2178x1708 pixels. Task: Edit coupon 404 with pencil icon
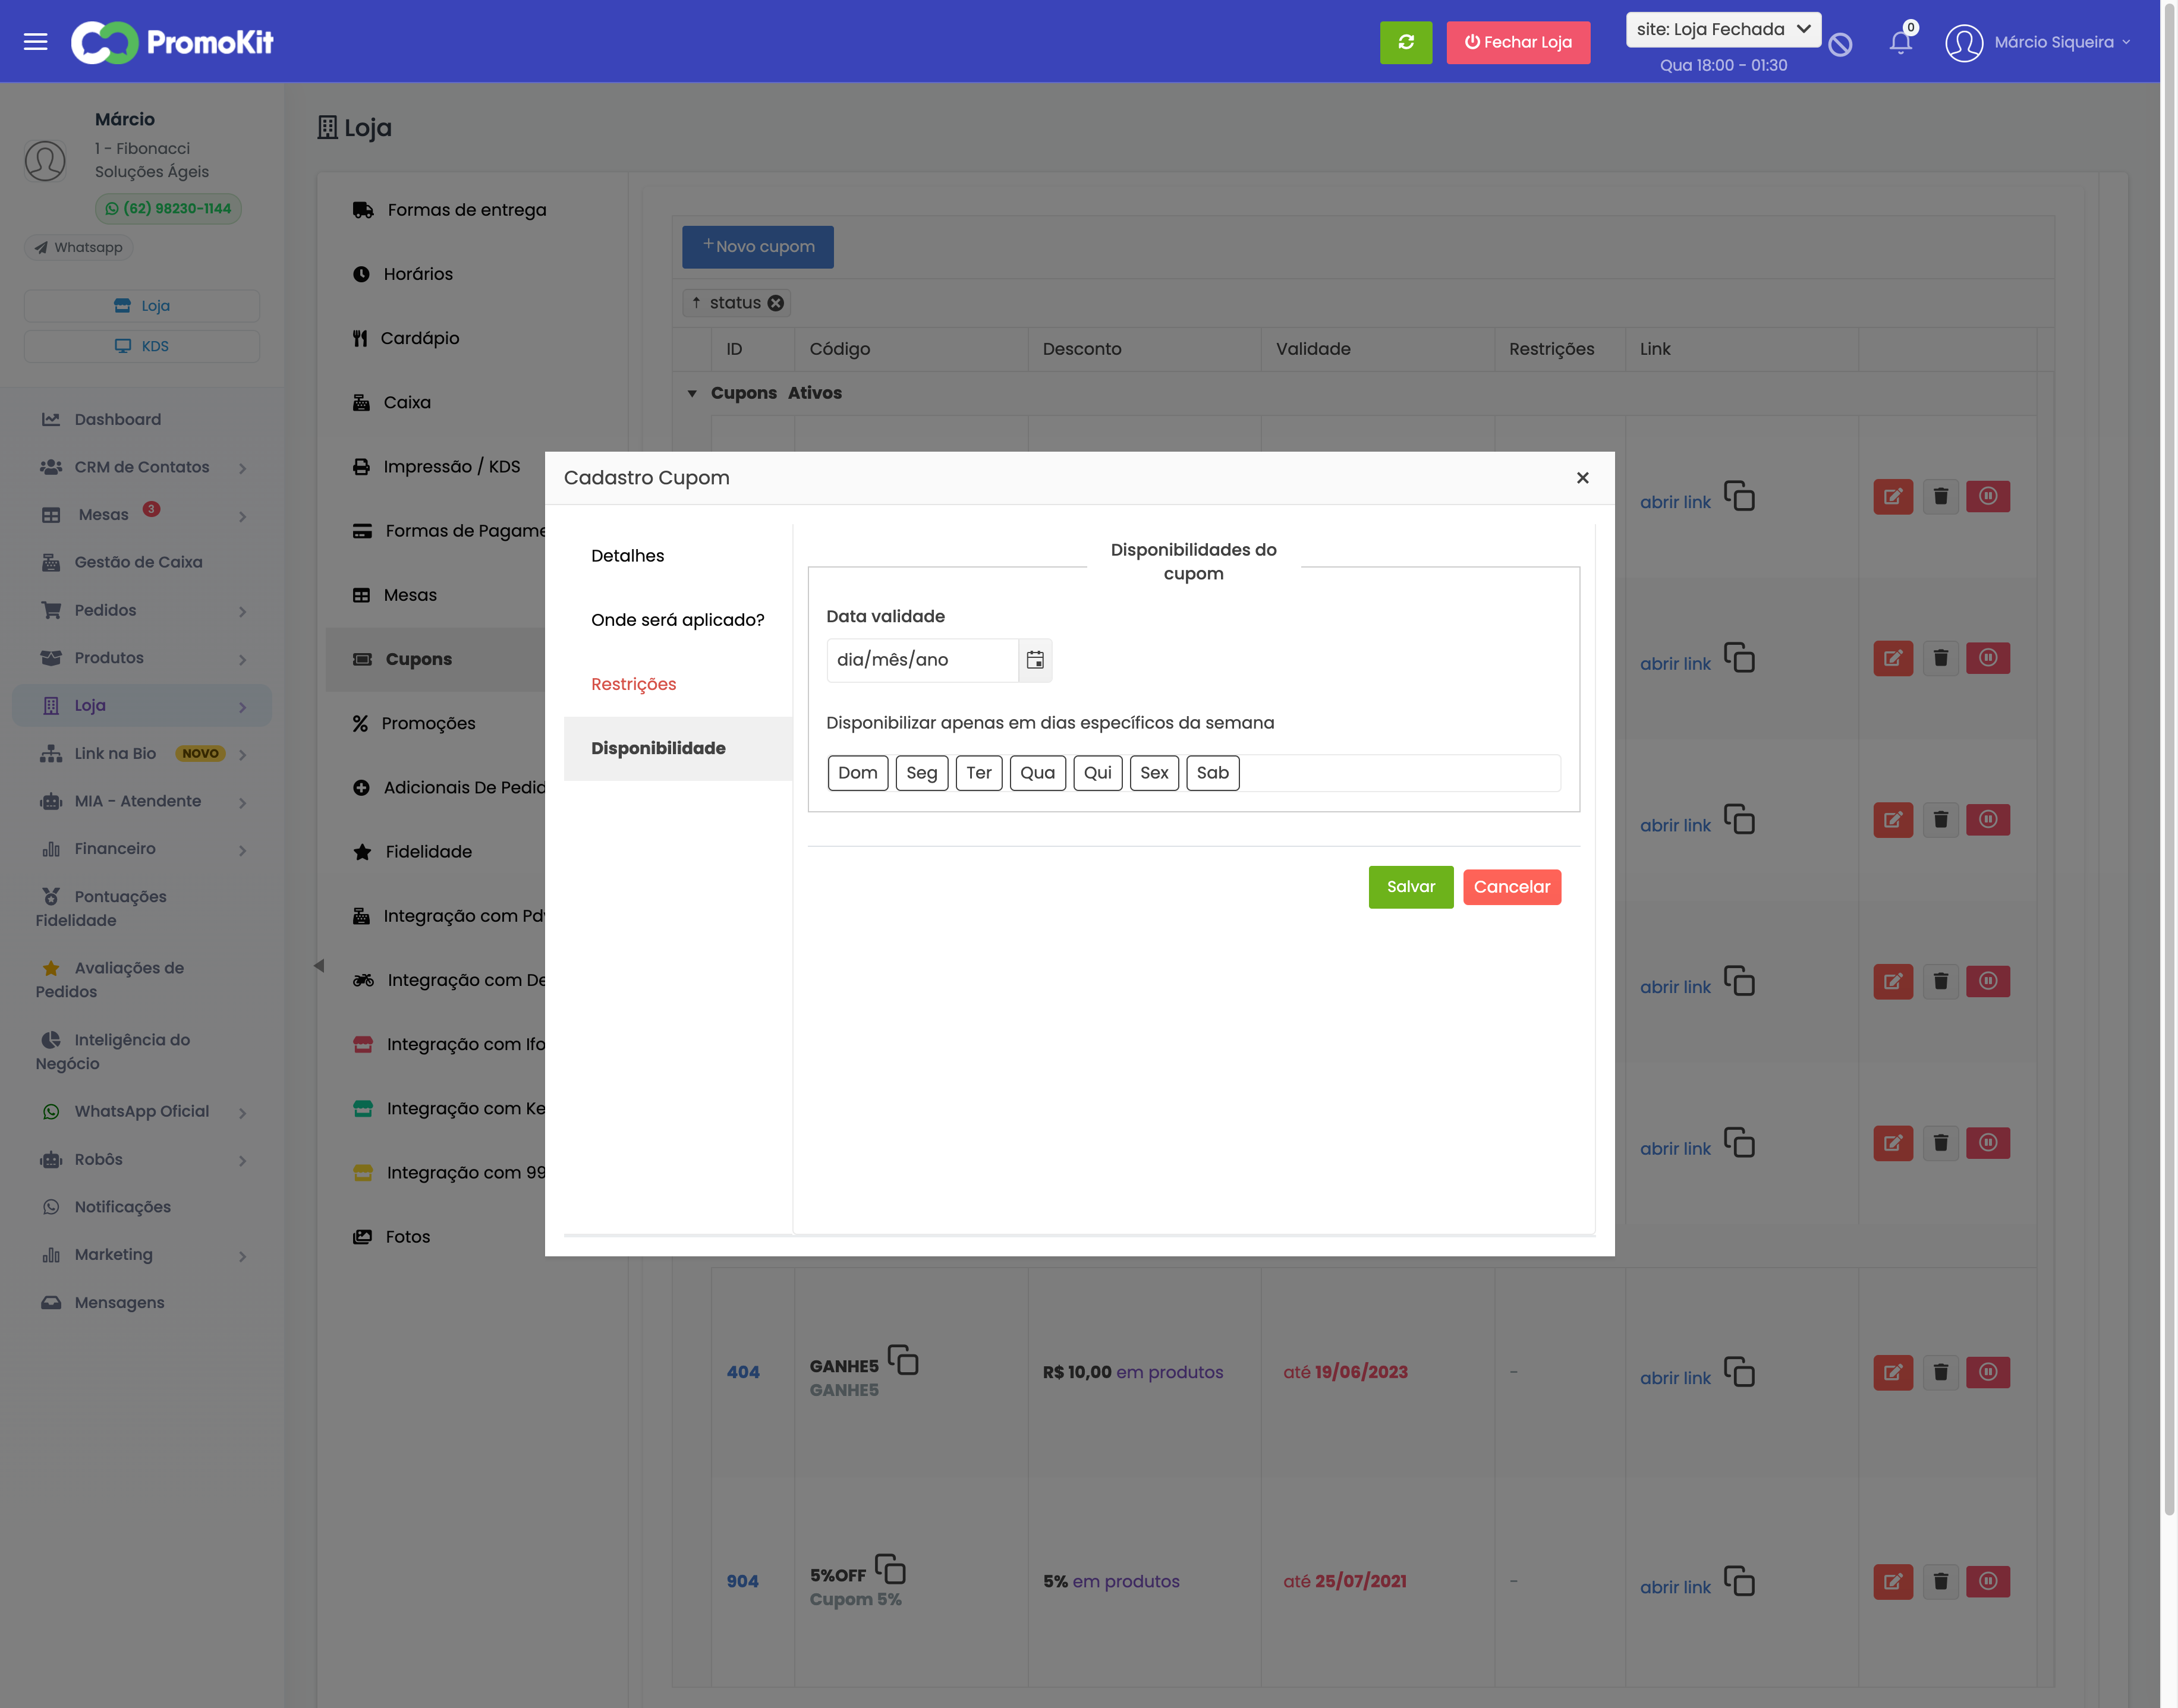click(x=1893, y=1372)
